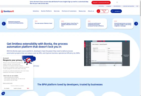Open the Services menu item

pos(57,11)
